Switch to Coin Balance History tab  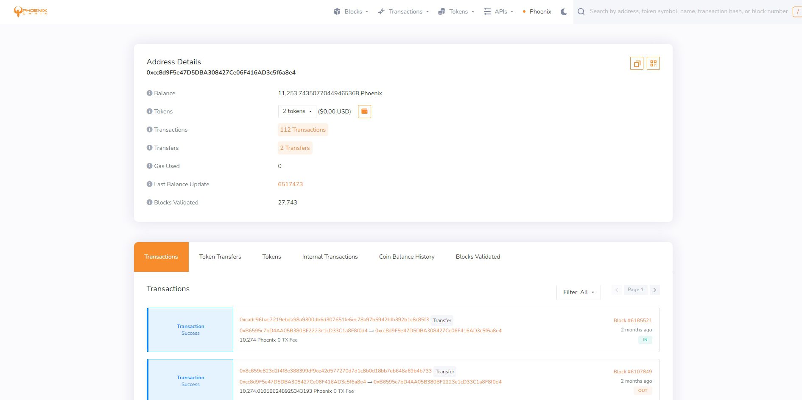click(407, 257)
